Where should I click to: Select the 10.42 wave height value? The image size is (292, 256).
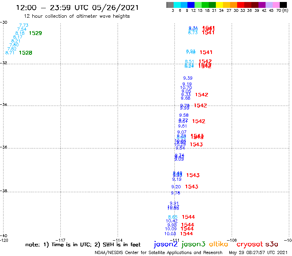click(172, 221)
